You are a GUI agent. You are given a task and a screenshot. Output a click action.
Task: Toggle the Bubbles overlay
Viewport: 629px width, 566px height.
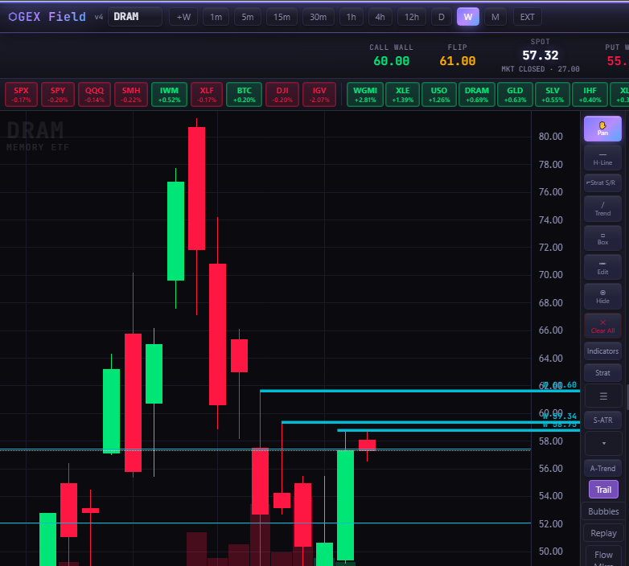603,511
